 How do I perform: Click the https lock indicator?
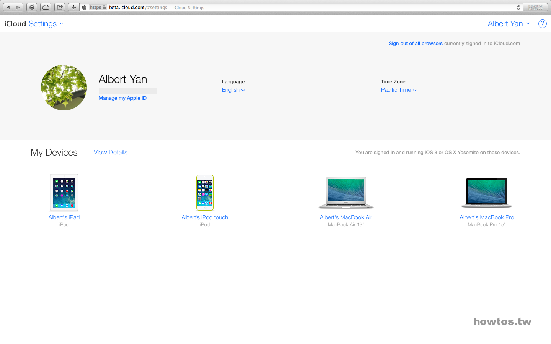point(98,7)
